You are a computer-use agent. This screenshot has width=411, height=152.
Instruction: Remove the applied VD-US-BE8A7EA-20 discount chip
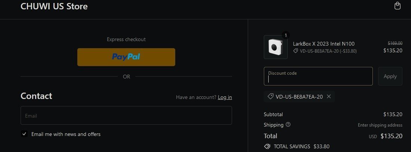click(329, 96)
